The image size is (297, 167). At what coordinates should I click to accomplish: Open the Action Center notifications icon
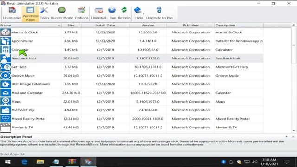coord(286,162)
